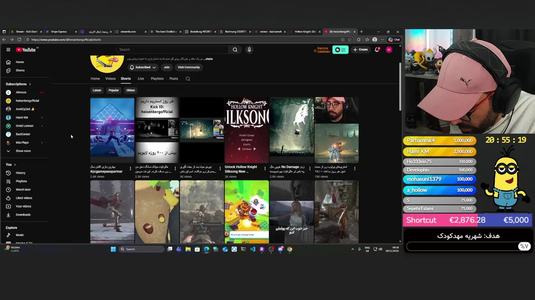Open the browser Chat sidebar button
This screenshot has width=535, height=300.
(x=394, y=40)
